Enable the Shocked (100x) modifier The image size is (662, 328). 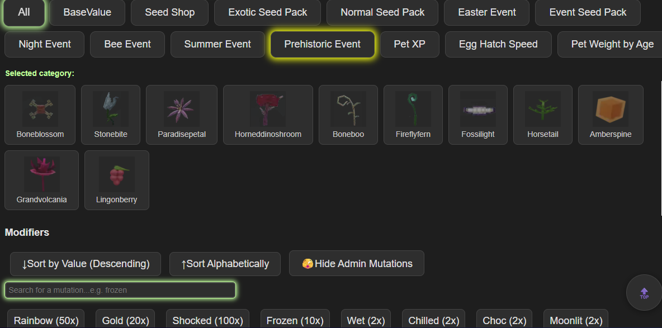(x=208, y=320)
